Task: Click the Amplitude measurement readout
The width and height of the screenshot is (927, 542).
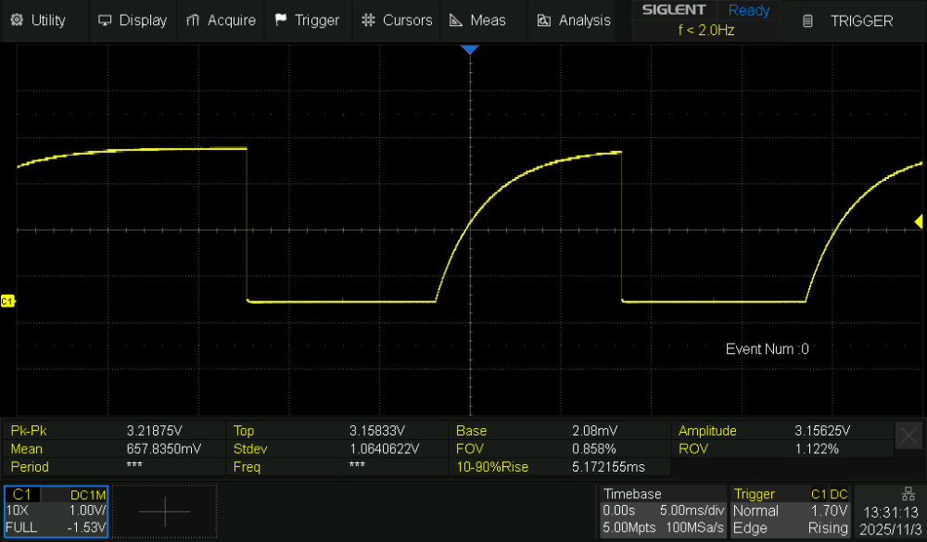Action: 707,431
